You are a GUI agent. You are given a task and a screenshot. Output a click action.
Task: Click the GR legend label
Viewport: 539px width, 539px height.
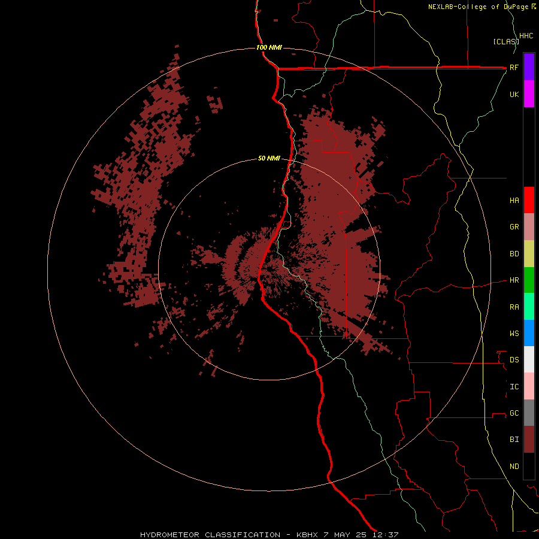point(514,227)
